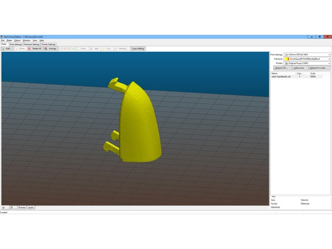Click the yellow filament color swatch
Image resolution: width=332 pixels, height=249 pixels.
287,59
